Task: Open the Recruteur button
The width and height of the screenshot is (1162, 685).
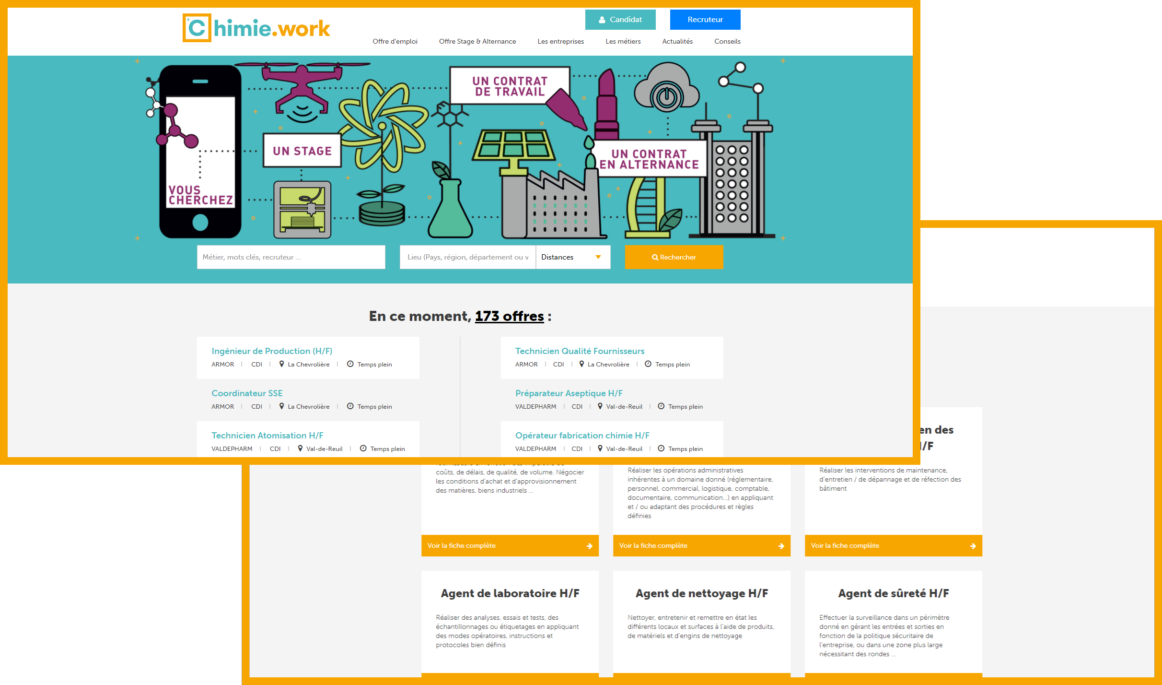Action: [705, 20]
